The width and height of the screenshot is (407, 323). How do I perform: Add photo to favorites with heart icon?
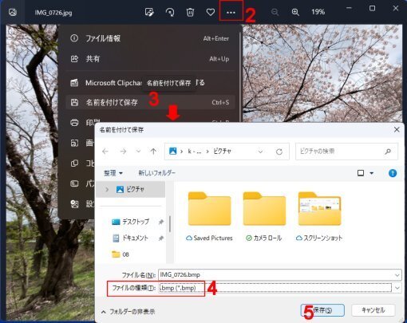[211, 12]
